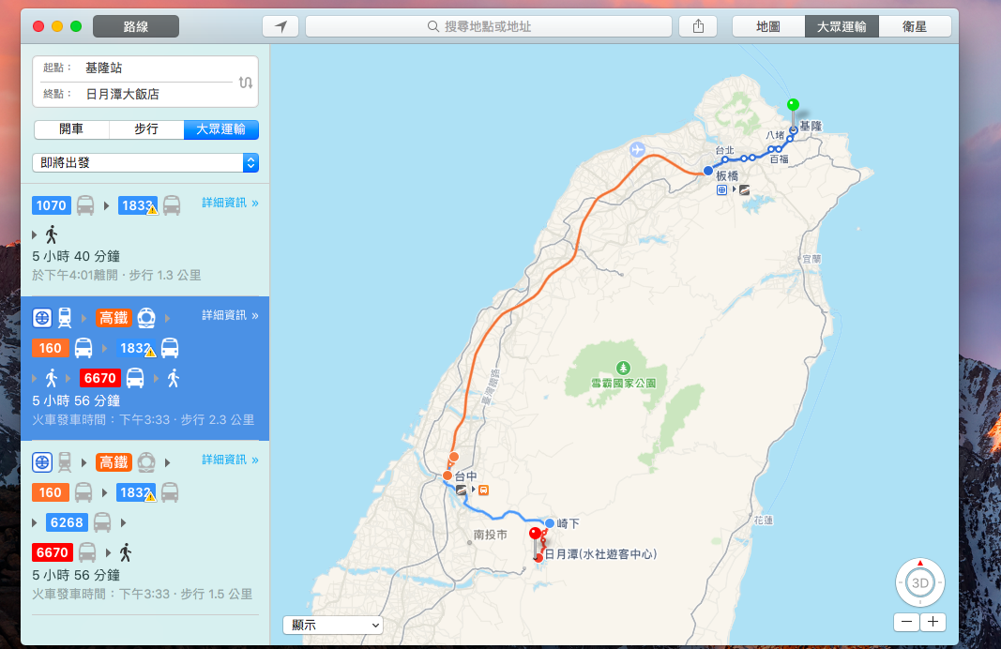
Task: Click the 1833 bus badge in first route
Action: [x=137, y=205]
